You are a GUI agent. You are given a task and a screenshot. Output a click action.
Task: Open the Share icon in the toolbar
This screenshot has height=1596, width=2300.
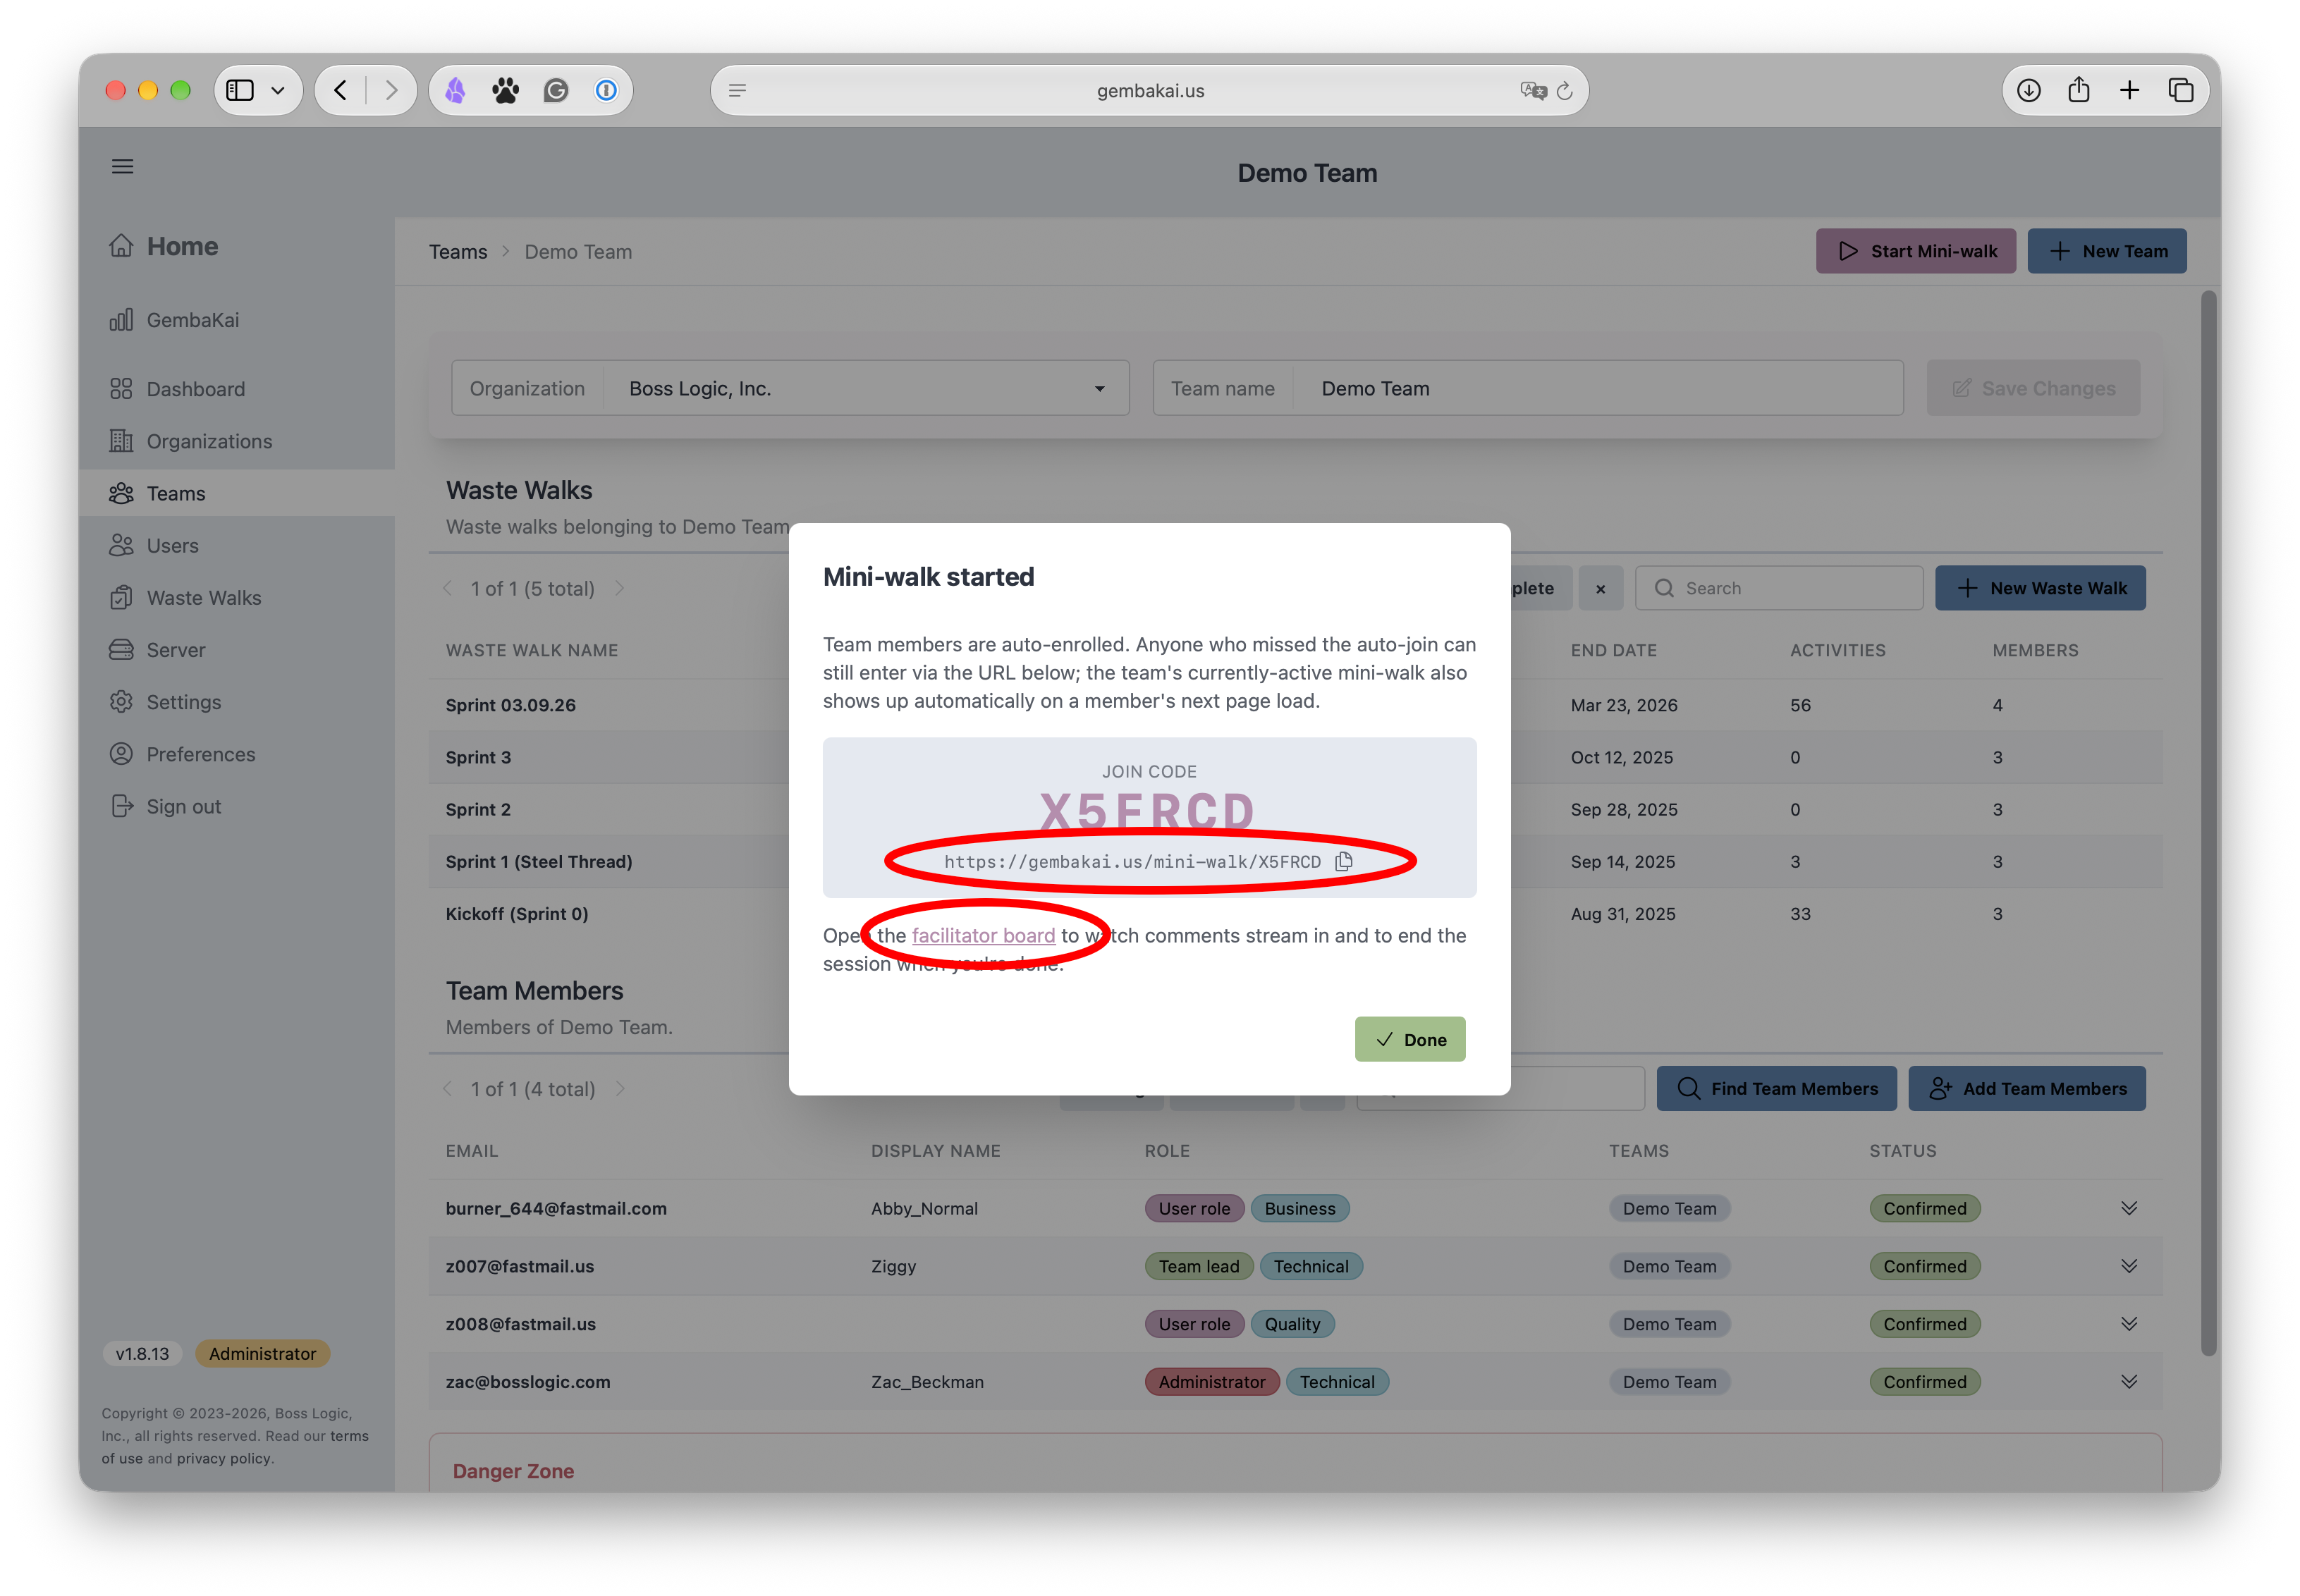tap(2079, 89)
